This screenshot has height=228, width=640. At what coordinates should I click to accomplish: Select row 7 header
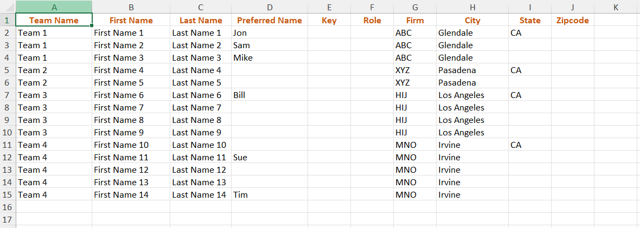(8, 95)
